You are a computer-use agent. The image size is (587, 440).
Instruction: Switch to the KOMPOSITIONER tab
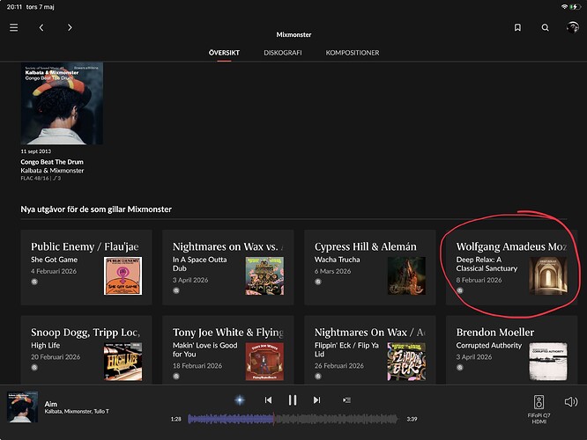coord(353,53)
